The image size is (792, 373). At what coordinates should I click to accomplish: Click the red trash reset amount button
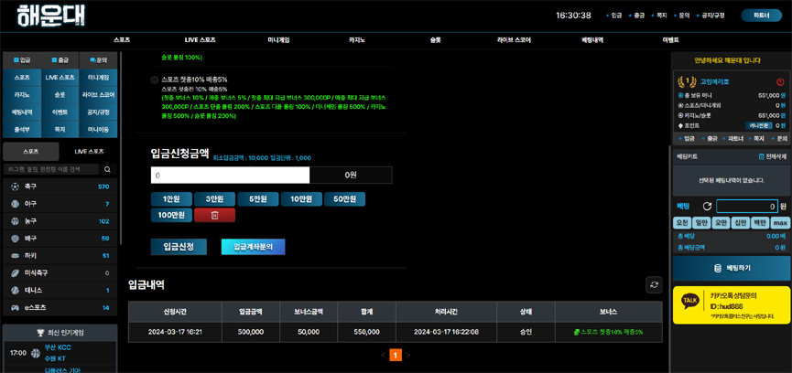coord(214,215)
